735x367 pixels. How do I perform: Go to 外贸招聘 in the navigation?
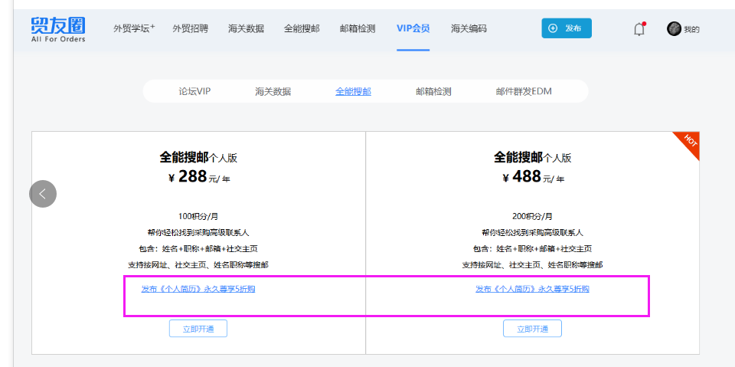click(x=190, y=28)
